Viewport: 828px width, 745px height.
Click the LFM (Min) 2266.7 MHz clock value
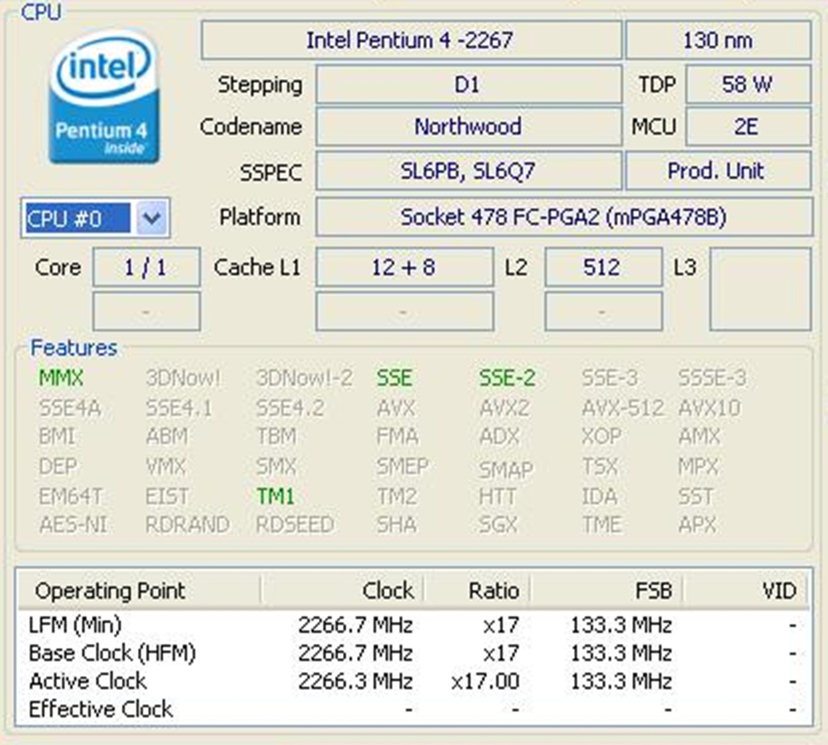click(356, 625)
